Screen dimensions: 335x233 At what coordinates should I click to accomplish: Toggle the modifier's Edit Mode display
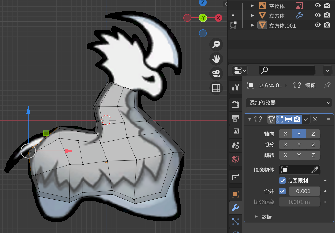point(280,119)
